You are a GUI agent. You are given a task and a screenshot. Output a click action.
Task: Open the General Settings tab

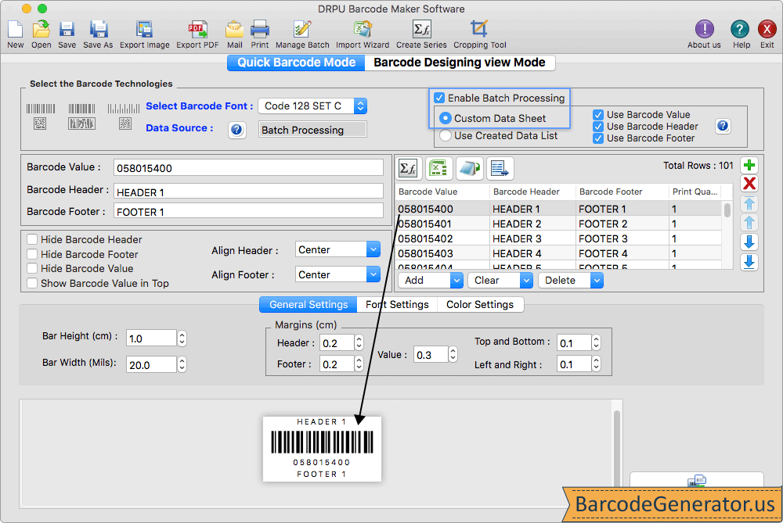point(309,304)
